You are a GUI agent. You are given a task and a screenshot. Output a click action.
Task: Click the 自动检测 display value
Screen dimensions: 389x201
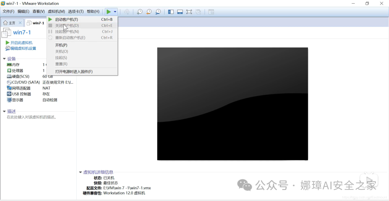click(50, 100)
